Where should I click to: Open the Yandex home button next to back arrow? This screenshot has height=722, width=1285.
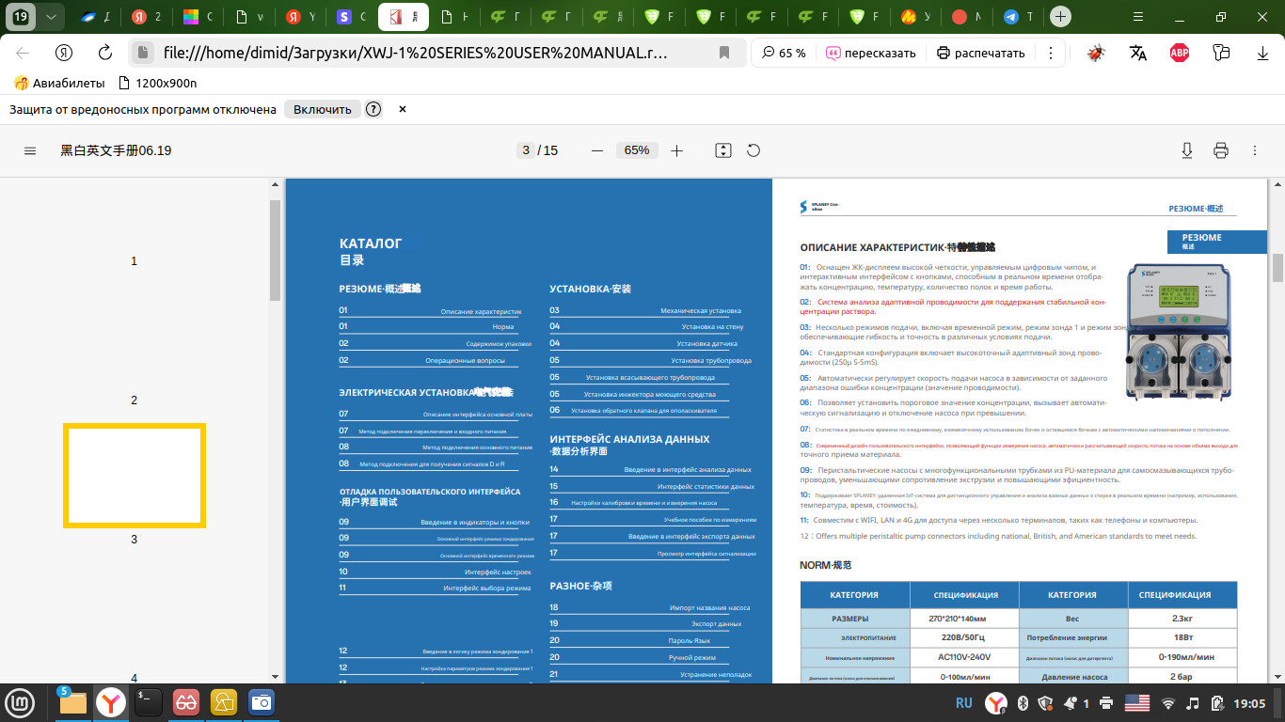(x=64, y=53)
